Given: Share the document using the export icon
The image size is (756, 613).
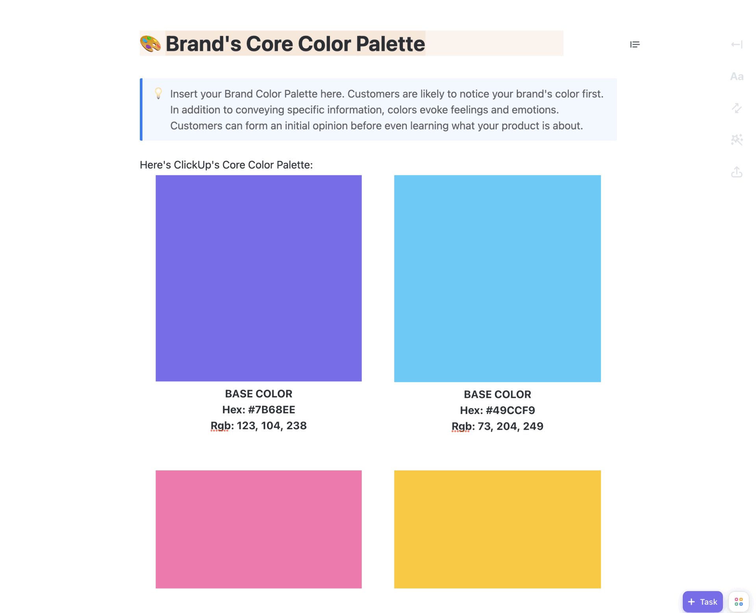Looking at the screenshot, I should click(x=736, y=172).
